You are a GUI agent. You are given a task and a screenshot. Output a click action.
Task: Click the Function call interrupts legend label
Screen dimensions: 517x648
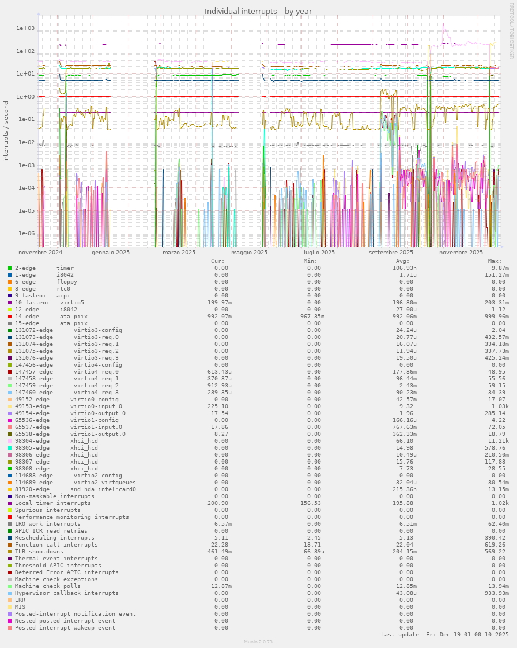tap(56, 545)
